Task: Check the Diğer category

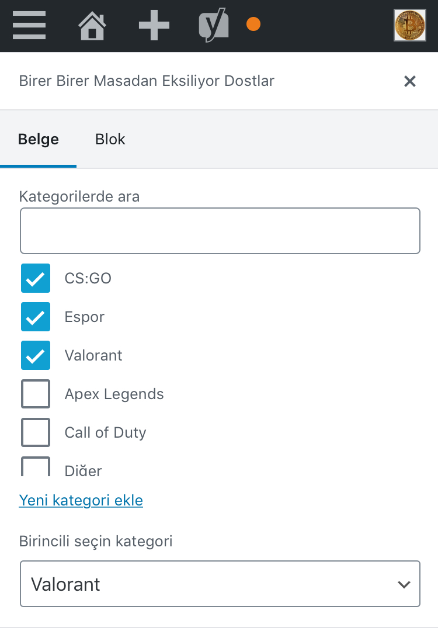Action: (36, 467)
